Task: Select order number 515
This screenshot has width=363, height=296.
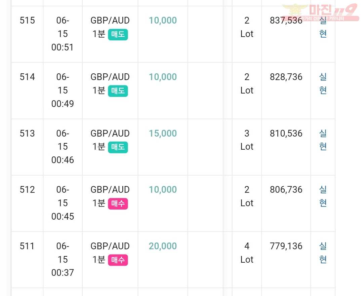Action: (27, 21)
